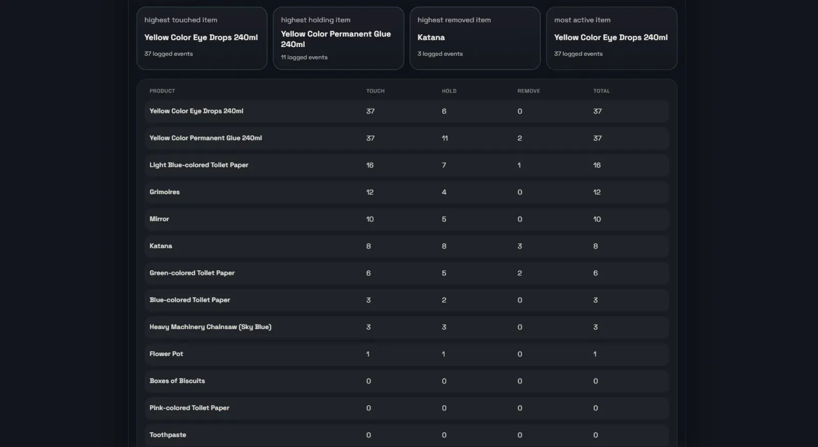Click the Pink-colored Toilet Paper product name
The height and width of the screenshot is (447, 818).
click(189, 408)
